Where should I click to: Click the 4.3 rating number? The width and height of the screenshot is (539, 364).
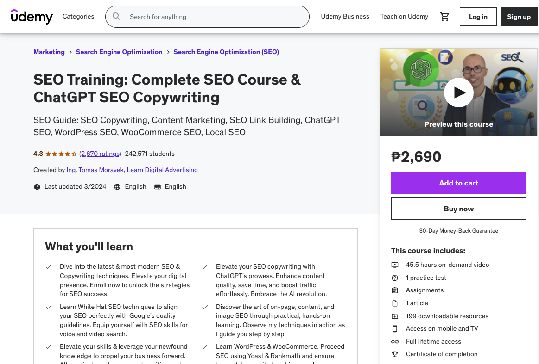tap(38, 154)
